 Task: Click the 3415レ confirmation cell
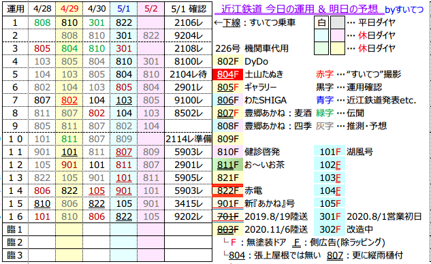[x=189, y=203]
